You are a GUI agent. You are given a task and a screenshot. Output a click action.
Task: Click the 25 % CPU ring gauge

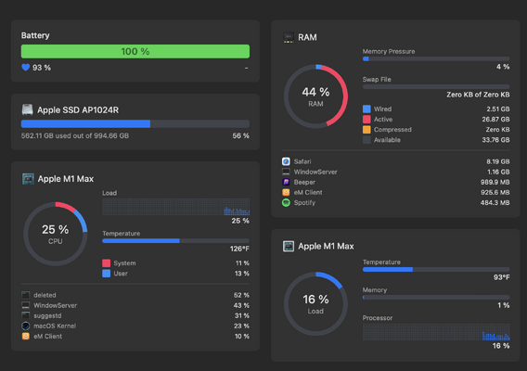[x=55, y=234]
